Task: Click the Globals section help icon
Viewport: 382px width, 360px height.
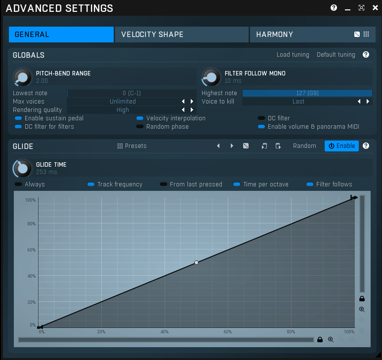Action: pyautogui.click(x=366, y=55)
